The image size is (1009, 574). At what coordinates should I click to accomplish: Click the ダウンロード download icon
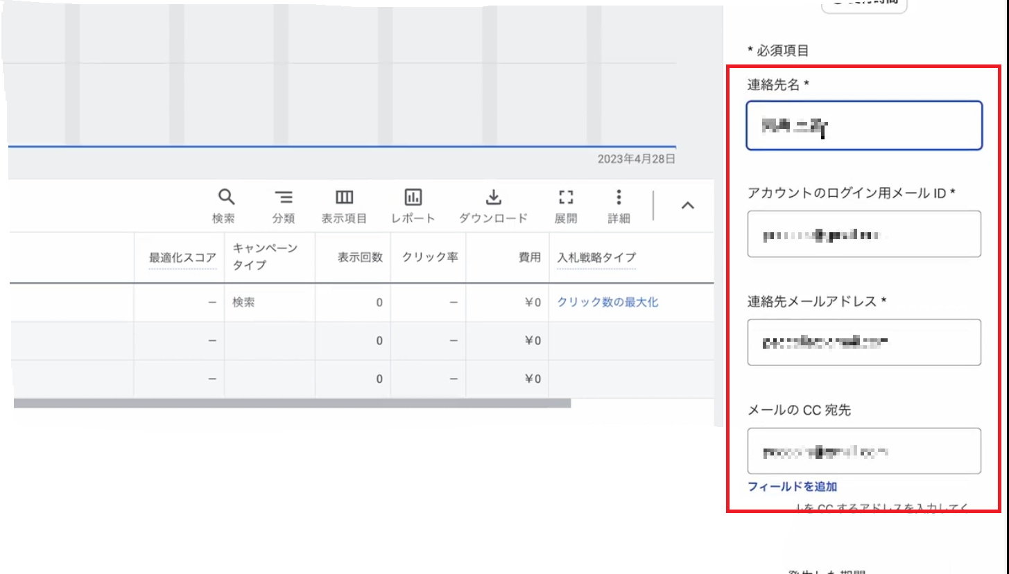pos(493,198)
